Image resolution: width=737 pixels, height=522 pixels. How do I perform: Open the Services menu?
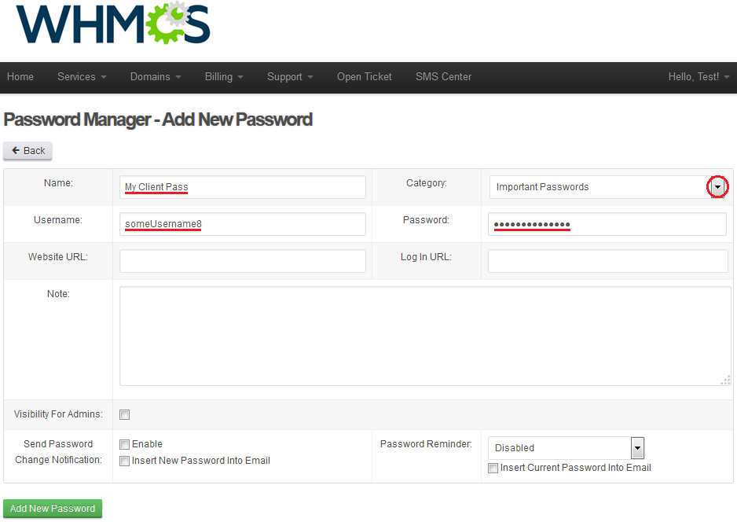tap(82, 77)
